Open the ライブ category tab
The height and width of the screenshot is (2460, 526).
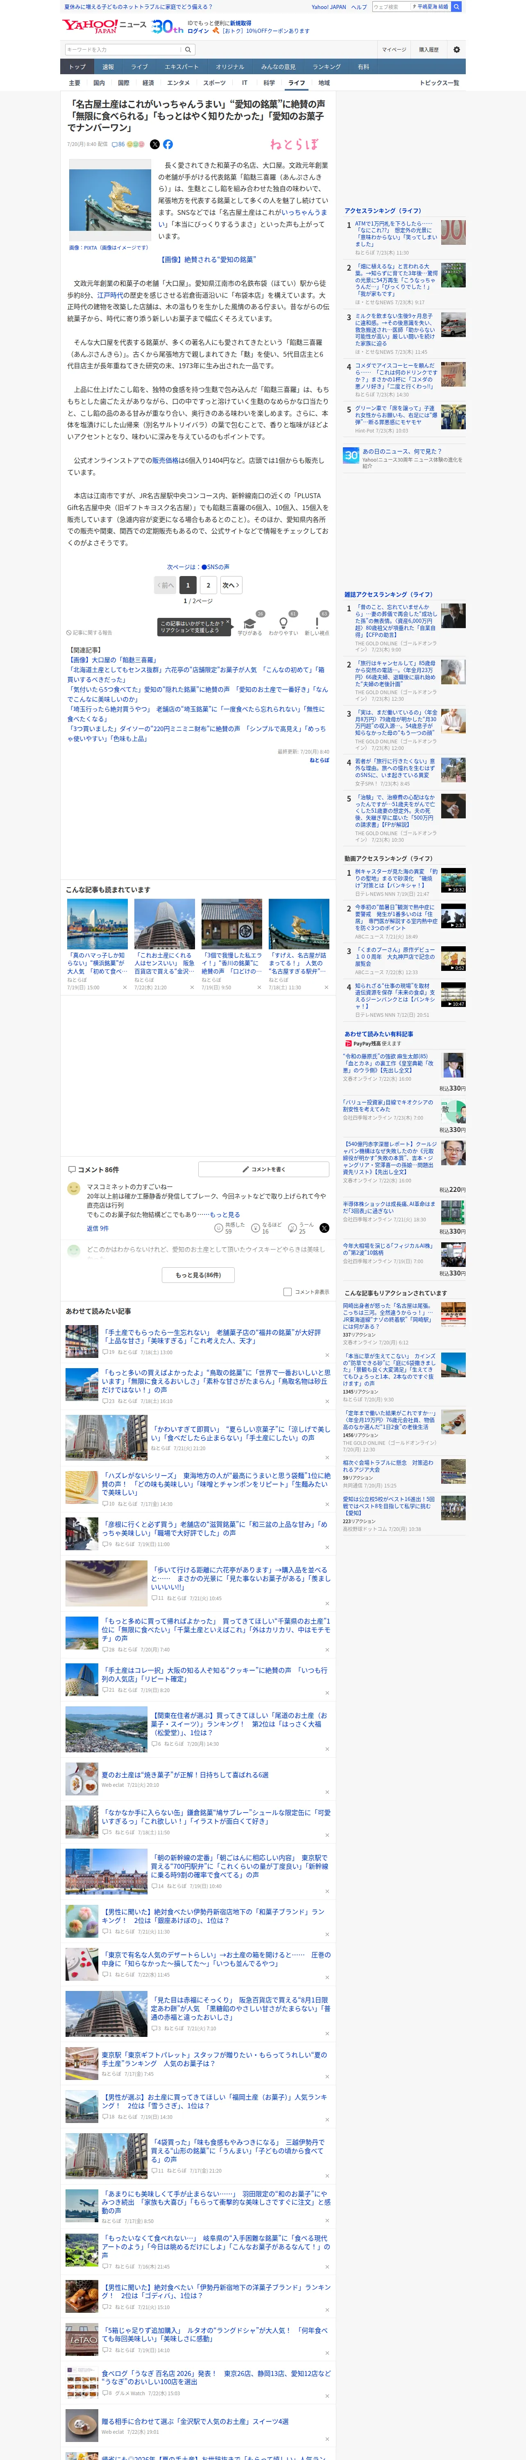point(139,67)
